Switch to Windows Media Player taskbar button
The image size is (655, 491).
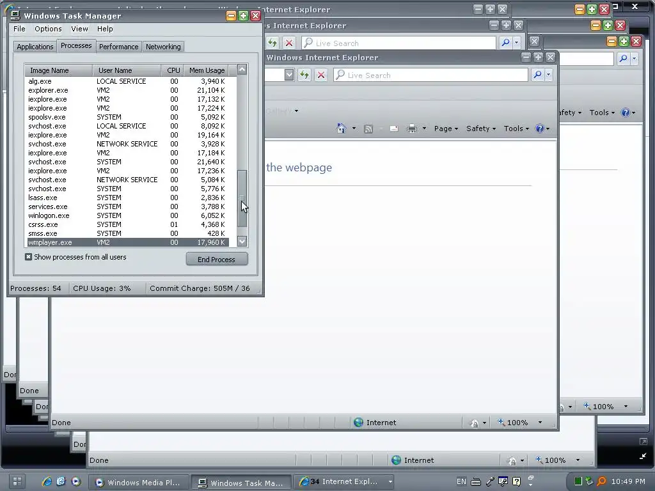point(138,482)
